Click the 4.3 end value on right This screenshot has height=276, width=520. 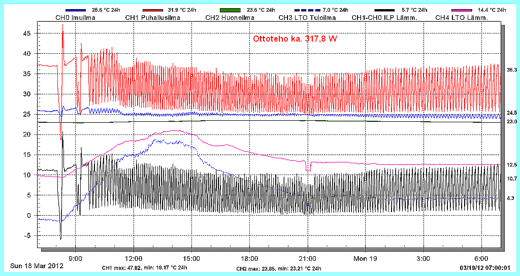coord(511,198)
